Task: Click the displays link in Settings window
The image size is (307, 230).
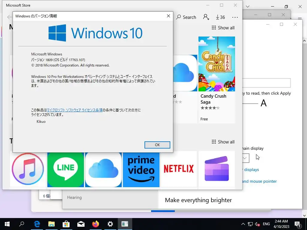Action: (251, 170)
